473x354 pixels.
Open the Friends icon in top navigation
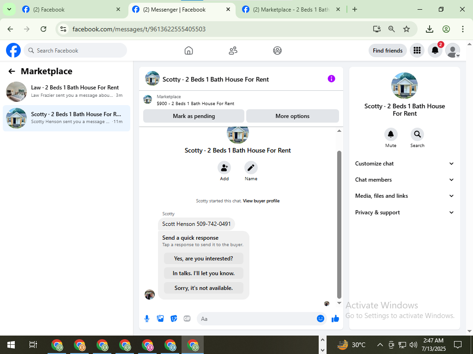[233, 51]
